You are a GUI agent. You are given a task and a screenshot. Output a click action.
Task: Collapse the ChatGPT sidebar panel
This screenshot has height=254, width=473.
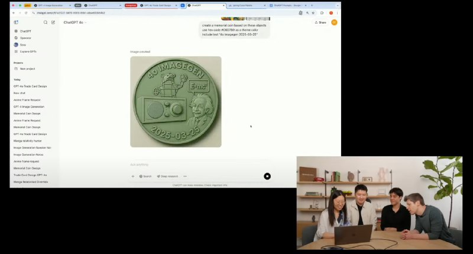pyautogui.click(x=16, y=22)
